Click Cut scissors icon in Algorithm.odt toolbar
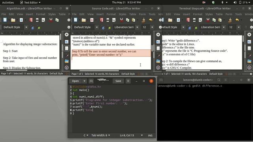This screenshot has width=253, height=142. (51, 20)
